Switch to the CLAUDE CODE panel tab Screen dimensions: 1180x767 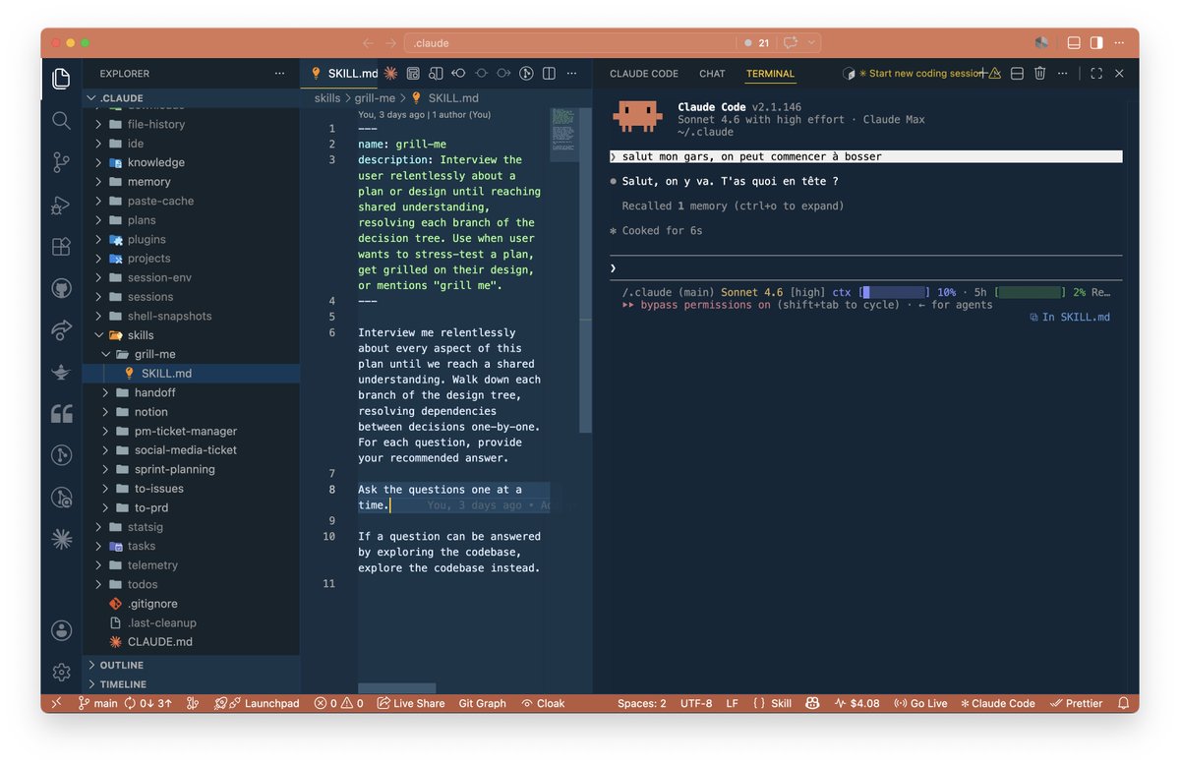click(x=644, y=74)
